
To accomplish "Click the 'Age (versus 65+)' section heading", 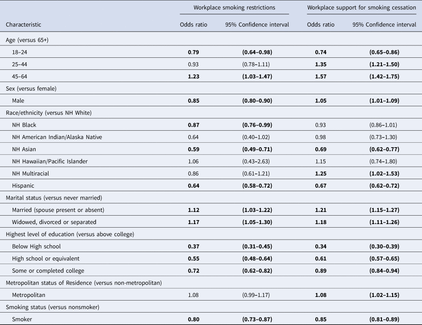I will coord(26,40).
